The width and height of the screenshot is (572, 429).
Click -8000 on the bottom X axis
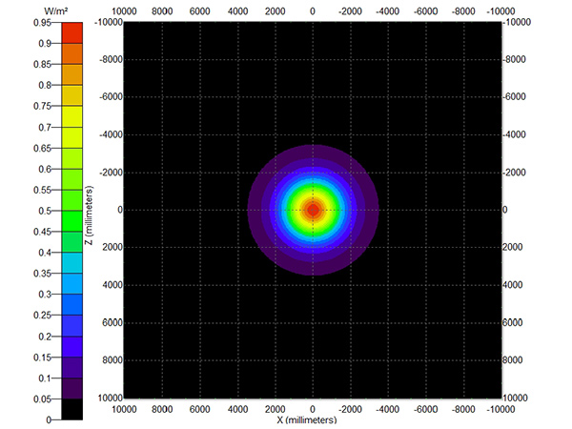pyautogui.click(x=463, y=409)
